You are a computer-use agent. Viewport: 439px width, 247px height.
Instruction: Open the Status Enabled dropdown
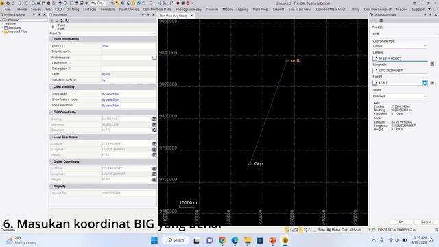pyautogui.click(x=399, y=96)
